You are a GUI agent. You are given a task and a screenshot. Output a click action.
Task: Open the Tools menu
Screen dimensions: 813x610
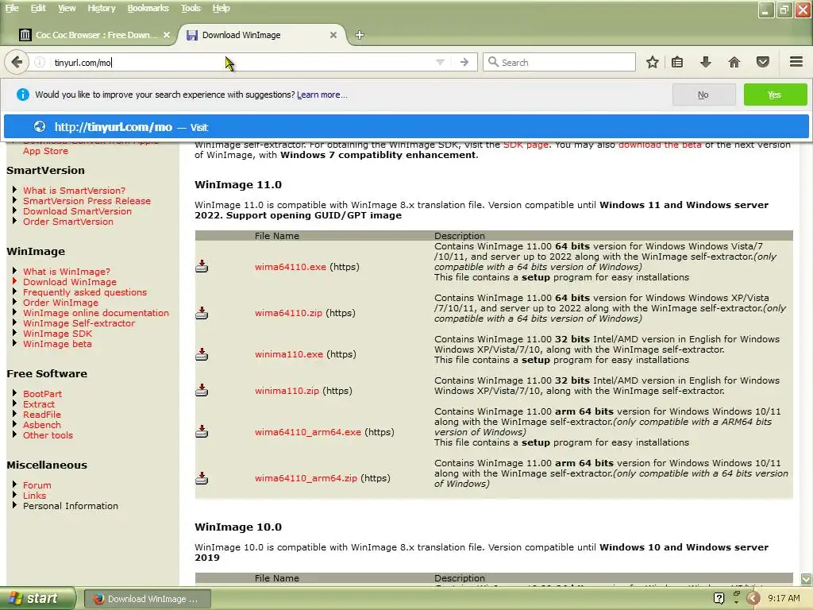tap(191, 8)
